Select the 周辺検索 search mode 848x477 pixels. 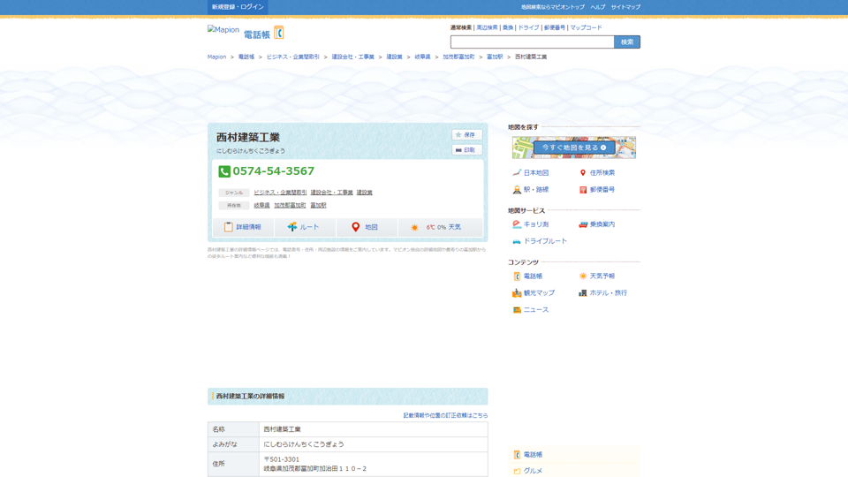click(x=487, y=27)
